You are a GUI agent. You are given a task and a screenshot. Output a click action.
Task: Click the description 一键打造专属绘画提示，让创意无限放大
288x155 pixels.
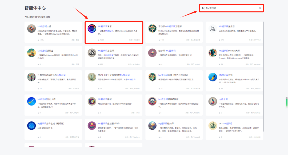tap(175, 55)
